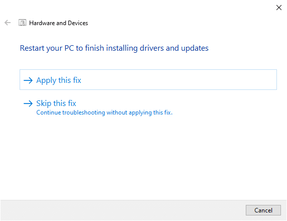
Task: Click the gray footer bar left of Cancel
Action: (x=123, y=210)
